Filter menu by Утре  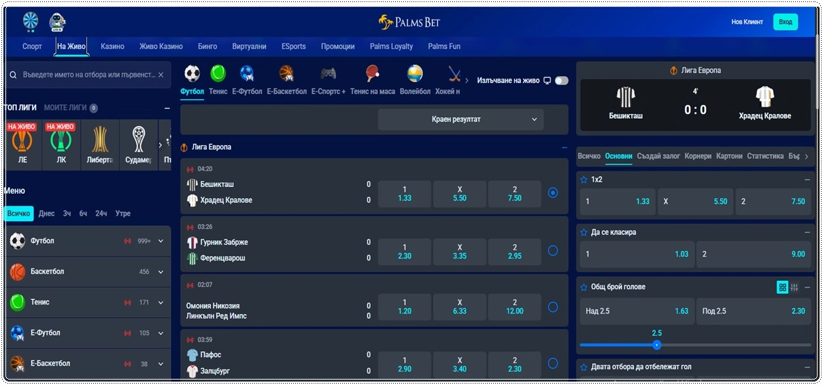[x=123, y=214]
